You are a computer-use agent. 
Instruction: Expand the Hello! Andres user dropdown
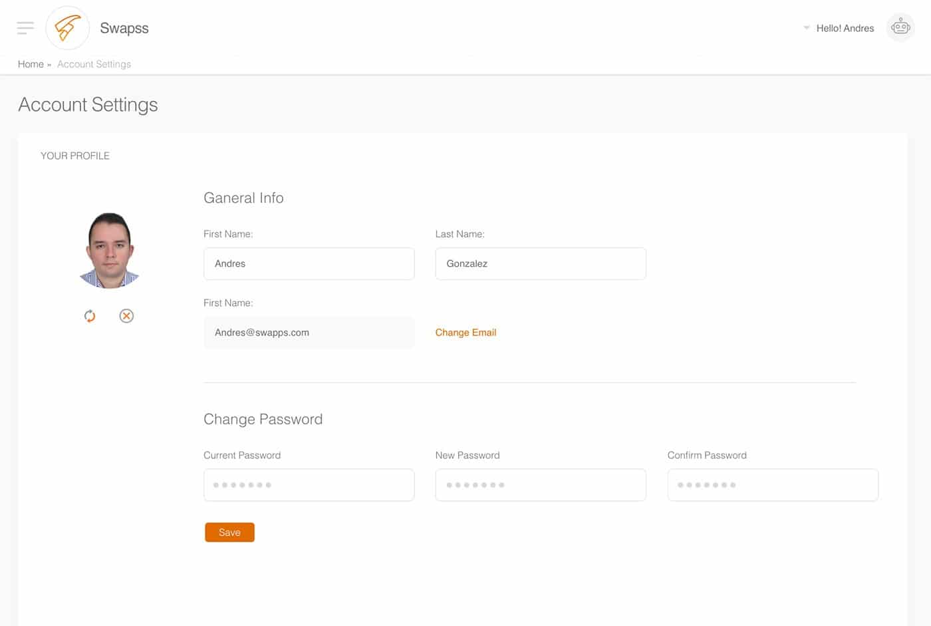pos(806,28)
